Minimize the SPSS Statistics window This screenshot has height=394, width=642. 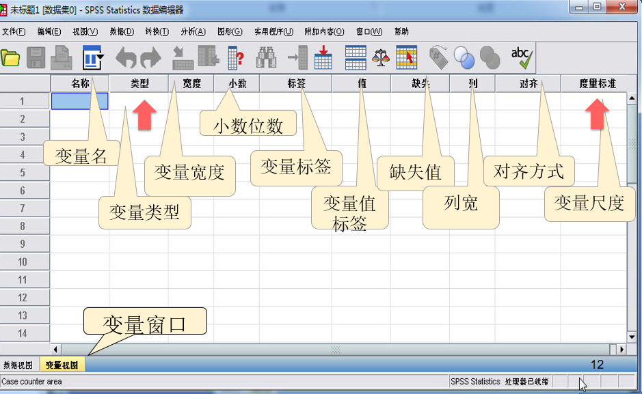pyautogui.click(x=579, y=7)
